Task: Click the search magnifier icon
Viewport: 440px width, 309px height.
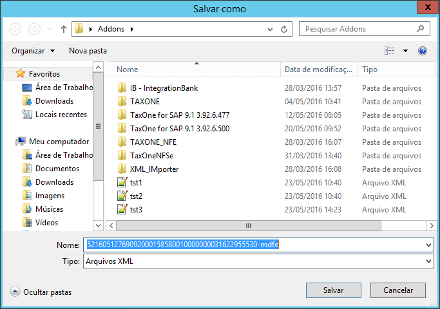Action: point(421,28)
